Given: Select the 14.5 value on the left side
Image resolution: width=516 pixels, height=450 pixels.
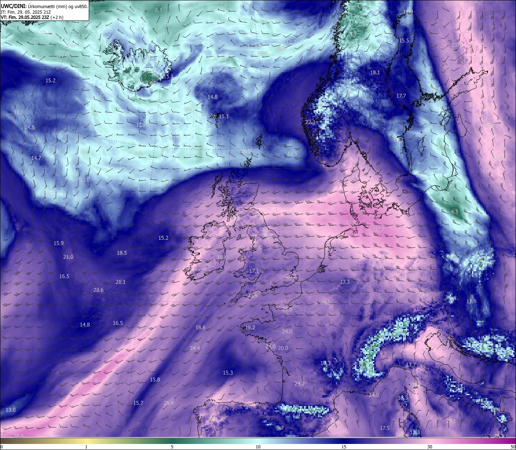Looking at the screenshot, I should [30, 127].
